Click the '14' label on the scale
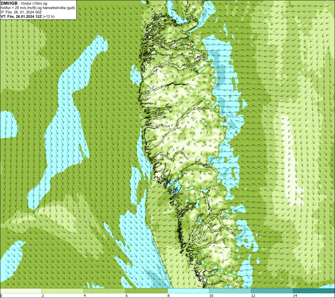The height and width of the screenshot is (298, 335). pyautogui.click(x=295, y=296)
